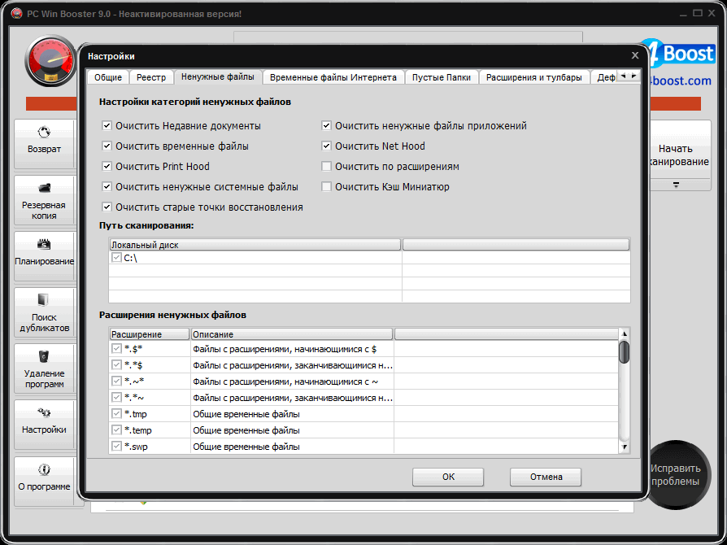Enable Очистить Кэш Миниатюр
Screen dimensions: 727x545
coord(326,187)
